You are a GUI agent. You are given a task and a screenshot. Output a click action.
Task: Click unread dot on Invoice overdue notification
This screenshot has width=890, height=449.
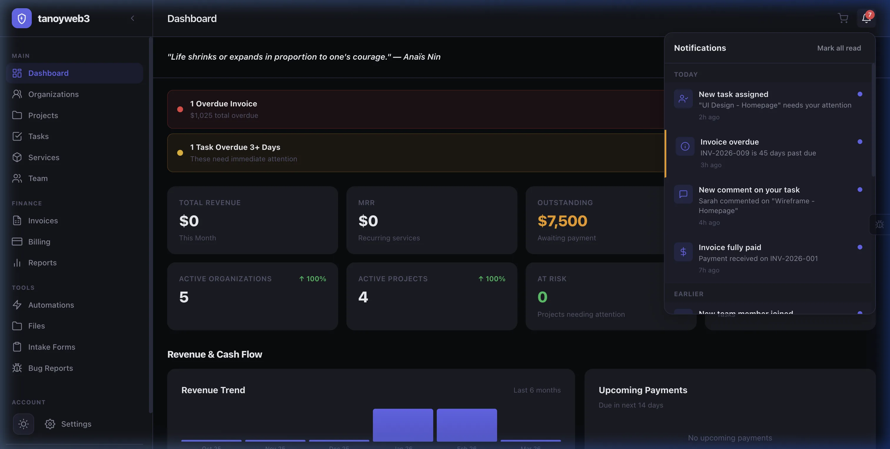[x=860, y=142]
